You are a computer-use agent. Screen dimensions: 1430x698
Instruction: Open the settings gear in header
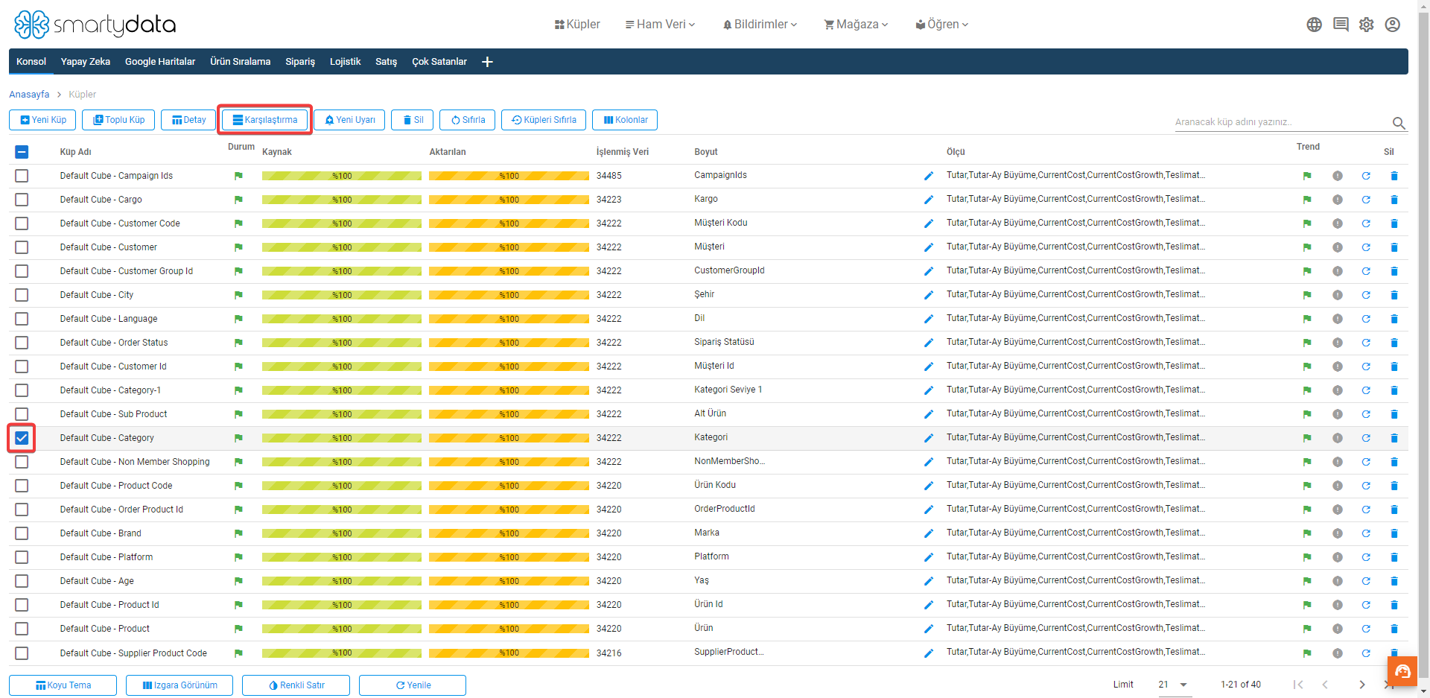1367,25
